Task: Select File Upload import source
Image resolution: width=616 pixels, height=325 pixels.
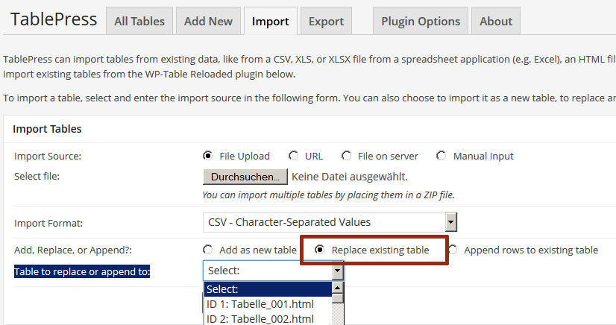Action: click(208, 156)
